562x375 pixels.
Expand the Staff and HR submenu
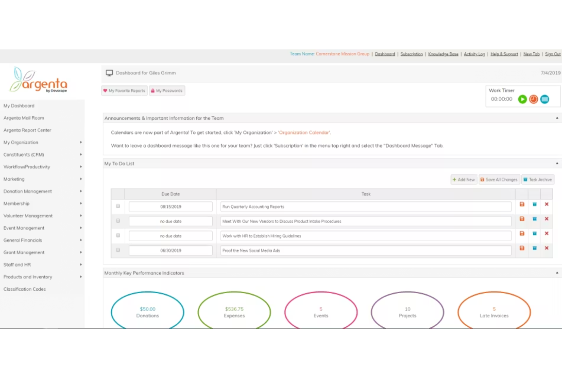coord(17,264)
